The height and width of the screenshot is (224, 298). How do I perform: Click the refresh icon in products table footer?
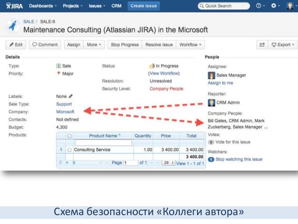click(60, 163)
